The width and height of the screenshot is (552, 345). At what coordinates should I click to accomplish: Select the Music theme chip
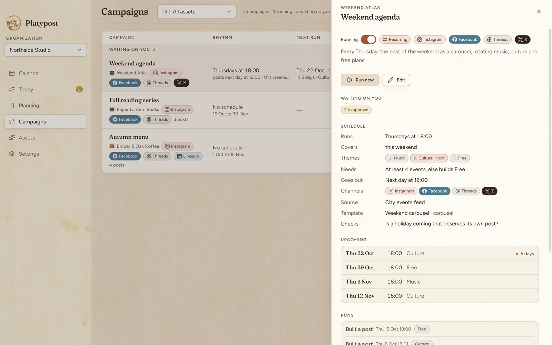click(397, 158)
